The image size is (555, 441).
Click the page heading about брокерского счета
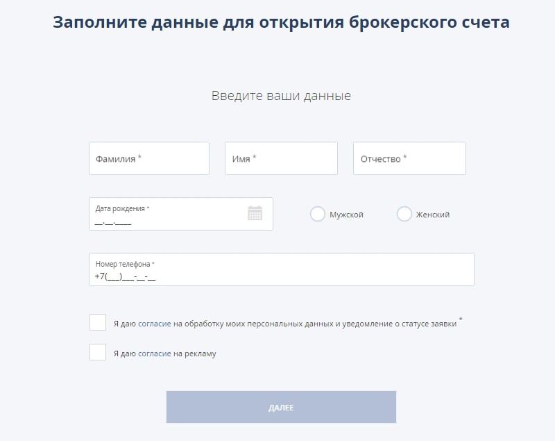[281, 22]
